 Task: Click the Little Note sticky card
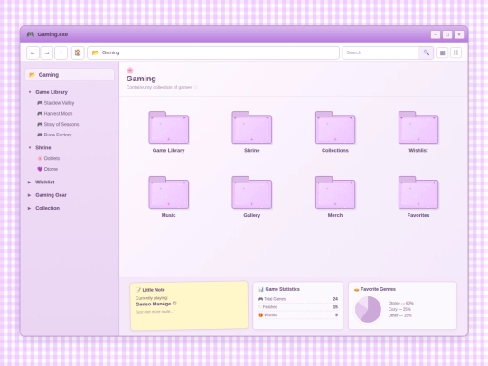click(189, 305)
